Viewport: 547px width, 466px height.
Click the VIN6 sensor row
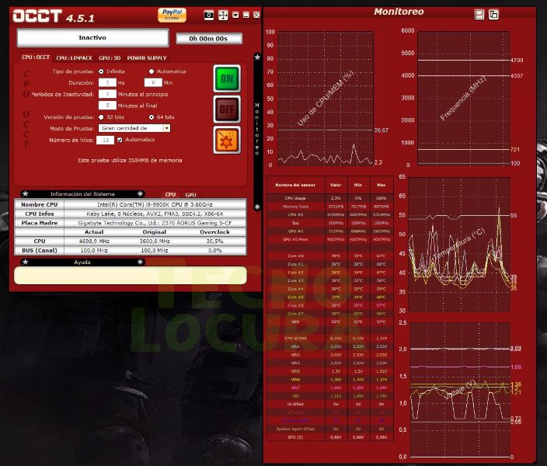pyautogui.click(x=330, y=380)
